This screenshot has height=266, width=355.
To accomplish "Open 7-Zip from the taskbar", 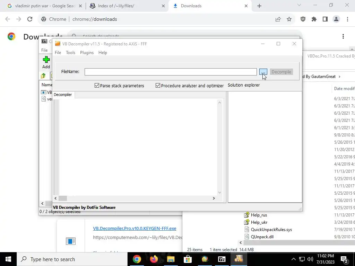I will [222, 259].
